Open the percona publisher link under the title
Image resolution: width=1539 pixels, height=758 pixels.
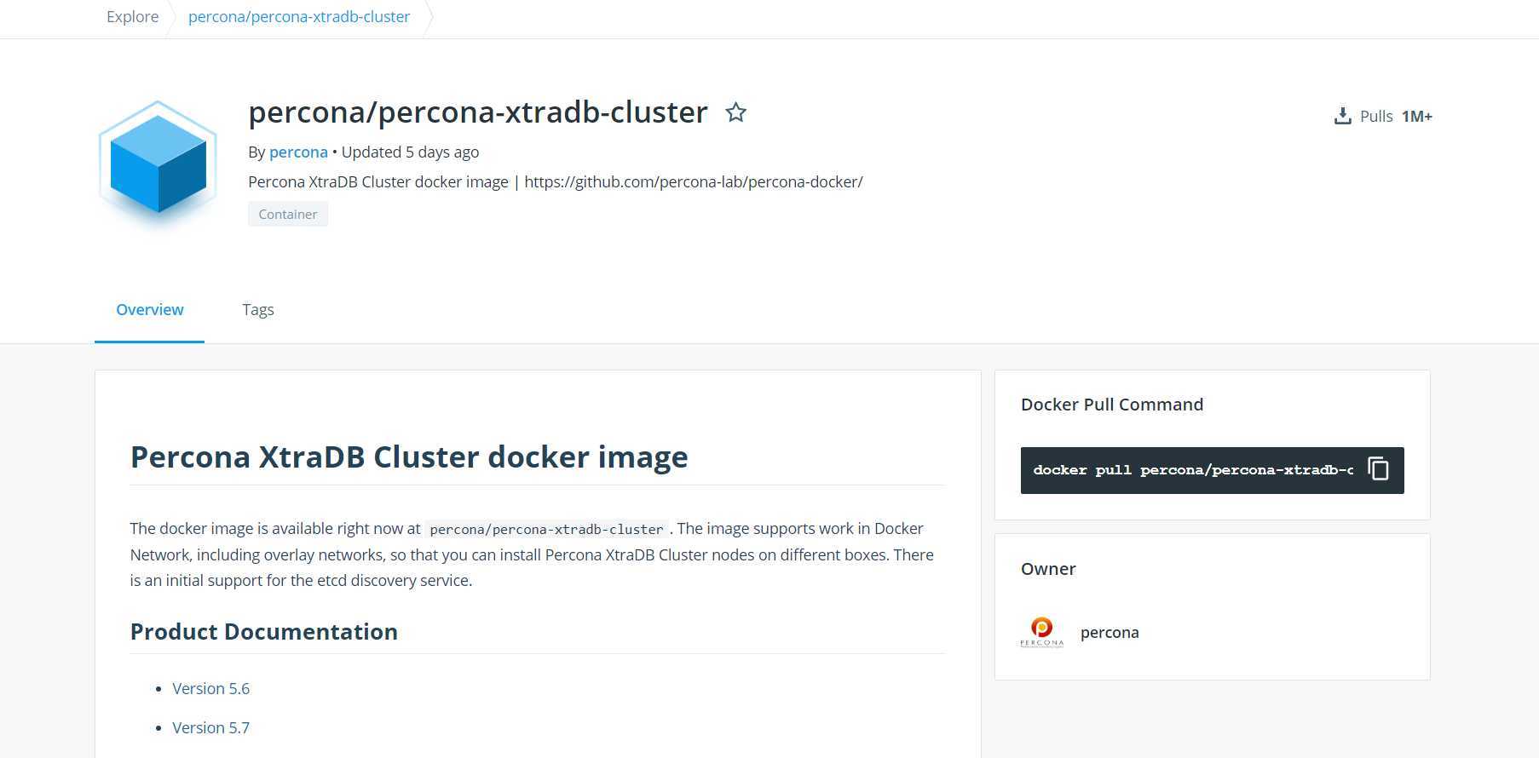pos(298,152)
